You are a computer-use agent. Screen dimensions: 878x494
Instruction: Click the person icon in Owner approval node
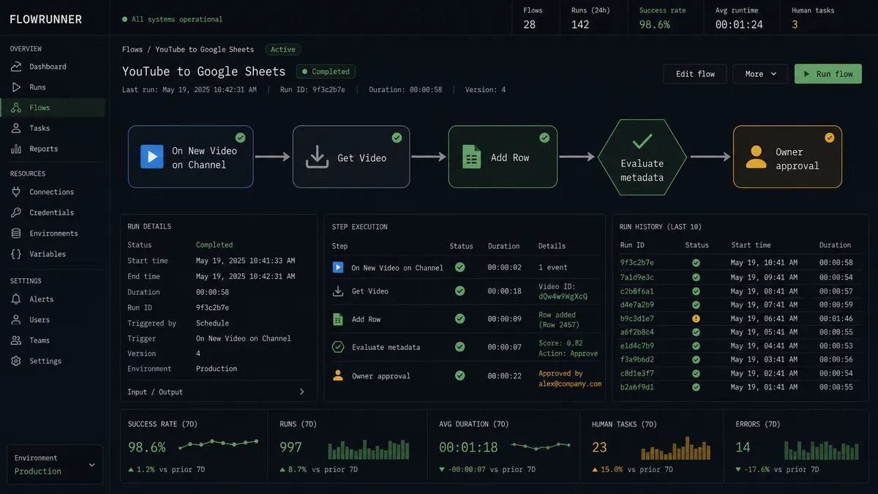pyautogui.click(x=756, y=157)
